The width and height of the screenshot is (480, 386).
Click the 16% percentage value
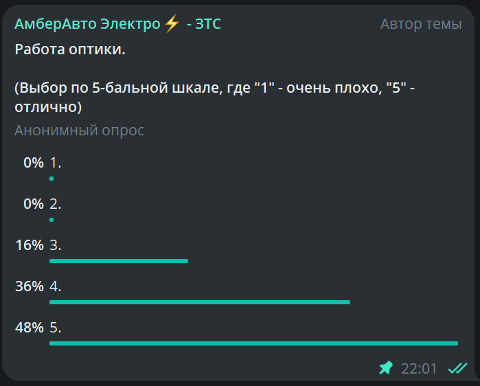click(30, 245)
